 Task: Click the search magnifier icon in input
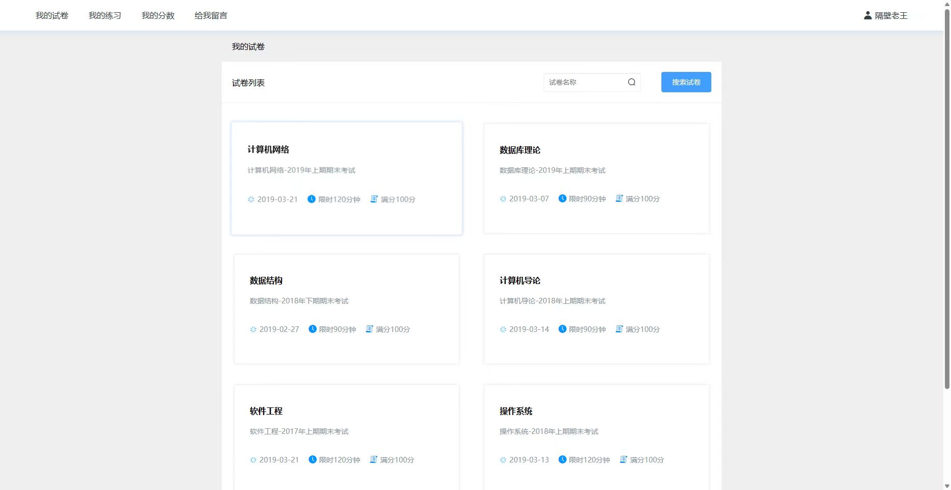[x=631, y=82]
